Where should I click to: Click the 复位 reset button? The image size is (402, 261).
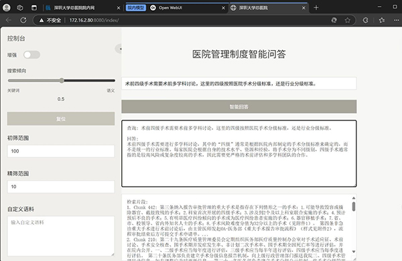[x=61, y=118]
